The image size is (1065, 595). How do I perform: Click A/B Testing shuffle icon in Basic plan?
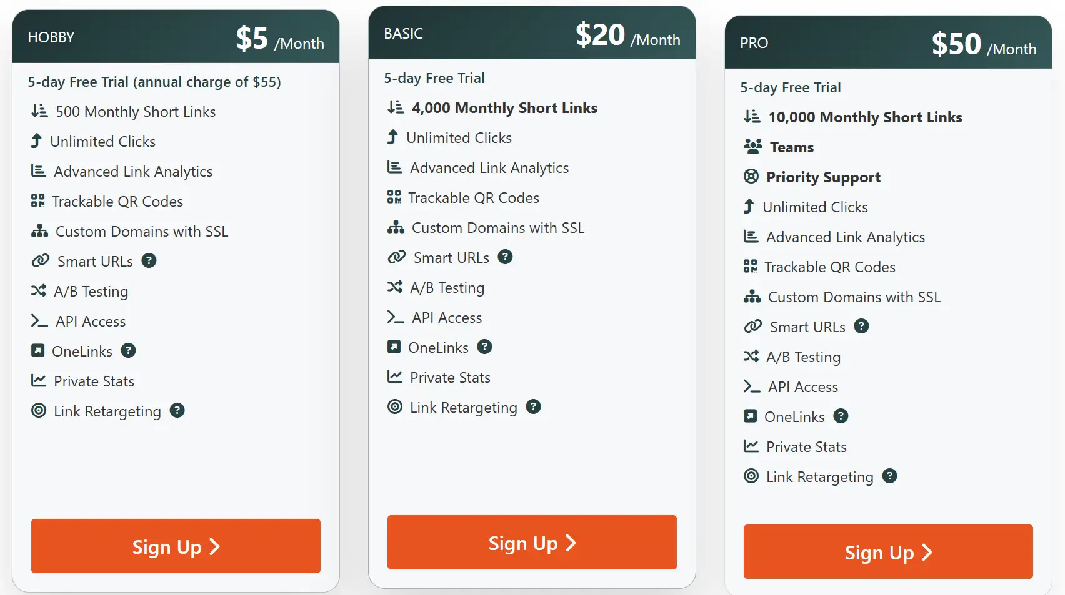[x=395, y=287]
